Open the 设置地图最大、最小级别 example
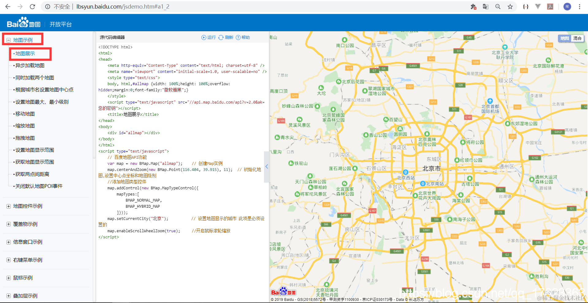 (42, 102)
